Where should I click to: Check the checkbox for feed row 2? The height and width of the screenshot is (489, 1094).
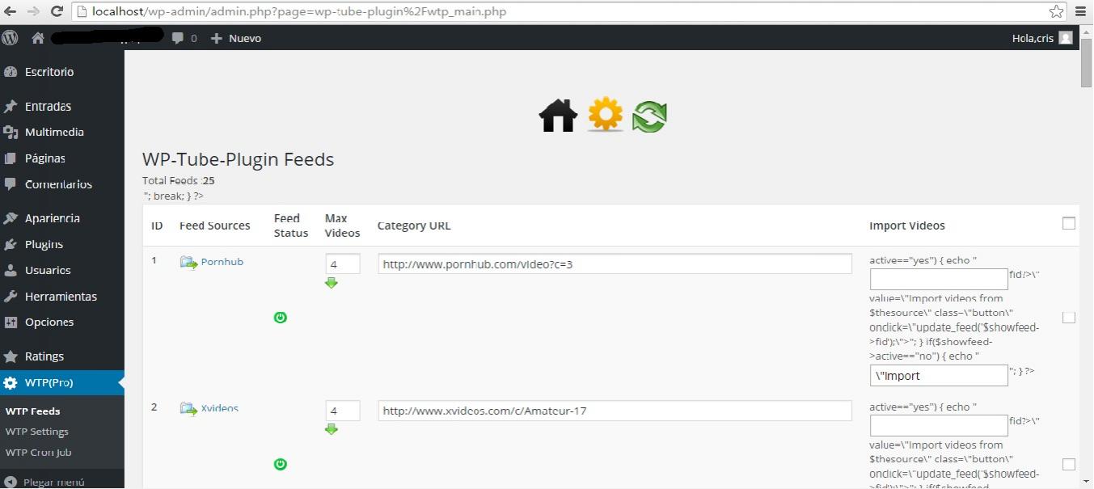pyautogui.click(x=1069, y=465)
